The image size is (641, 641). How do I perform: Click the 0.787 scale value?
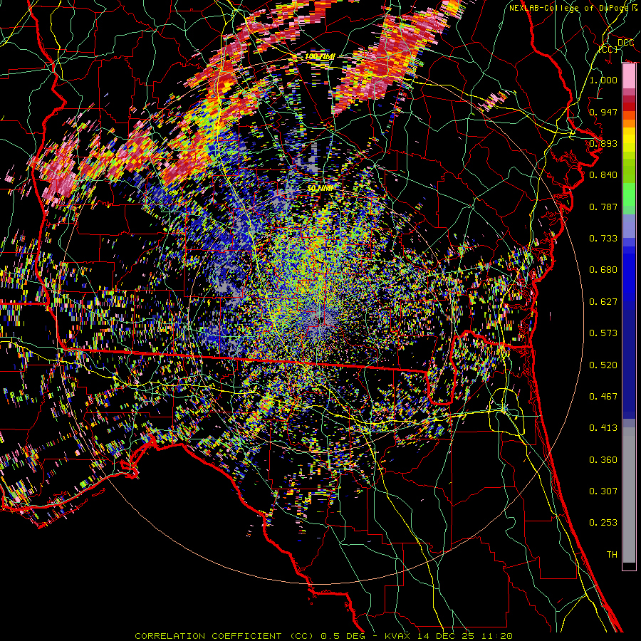[x=603, y=207]
